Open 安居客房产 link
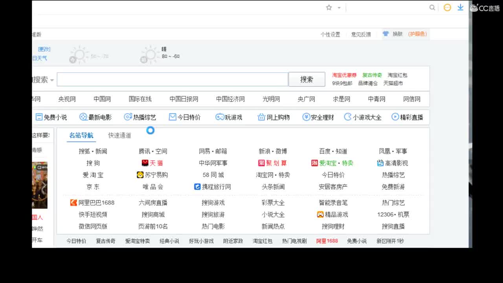This screenshot has width=503, height=283. pos(333,187)
